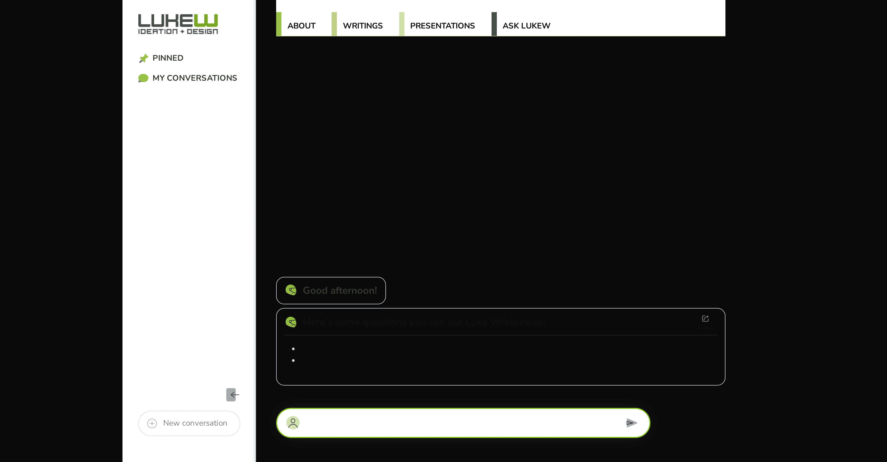Image resolution: width=887 pixels, height=462 pixels.
Task: Start a New conversation
Action: pyautogui.click(x=189, y=423)
